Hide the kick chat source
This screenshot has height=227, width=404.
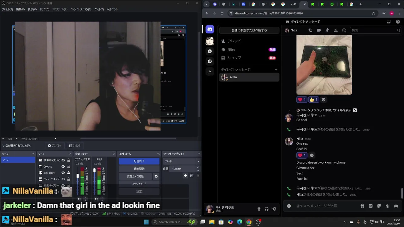point(63,173)
